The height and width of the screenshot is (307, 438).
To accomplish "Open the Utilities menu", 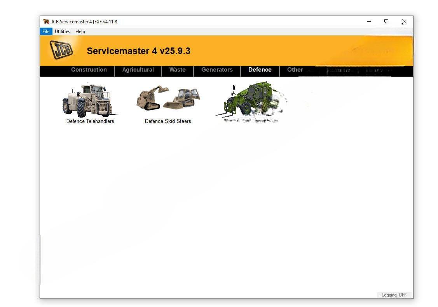I will click(62, 32).
